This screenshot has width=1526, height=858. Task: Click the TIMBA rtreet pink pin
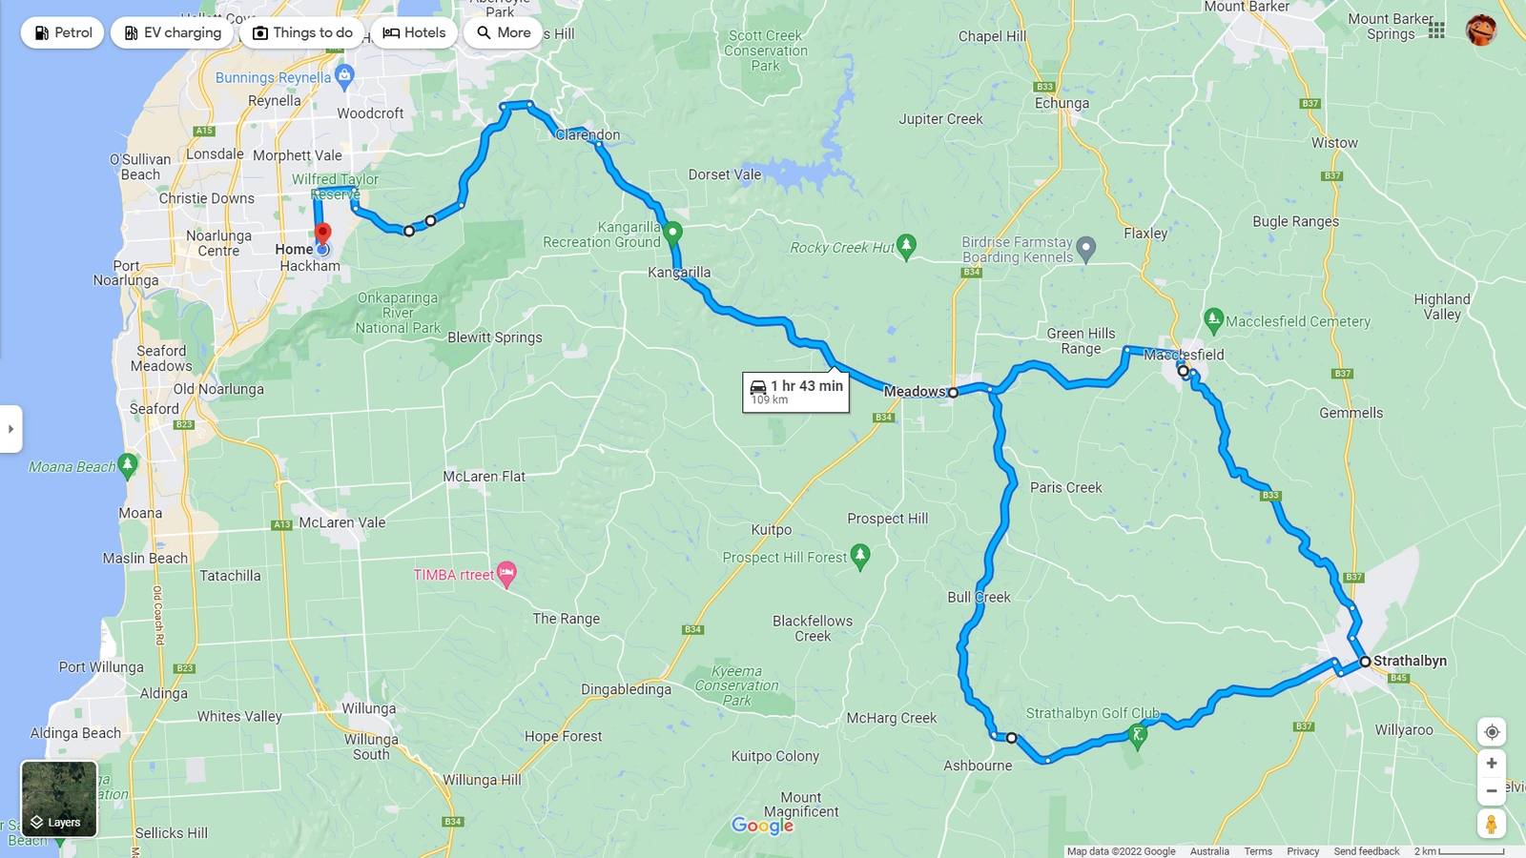507,574
